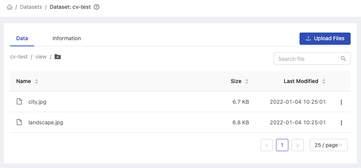Select page 1 in pagination
This screenshot has height=168, width=361.
click(x=282, y=145)
